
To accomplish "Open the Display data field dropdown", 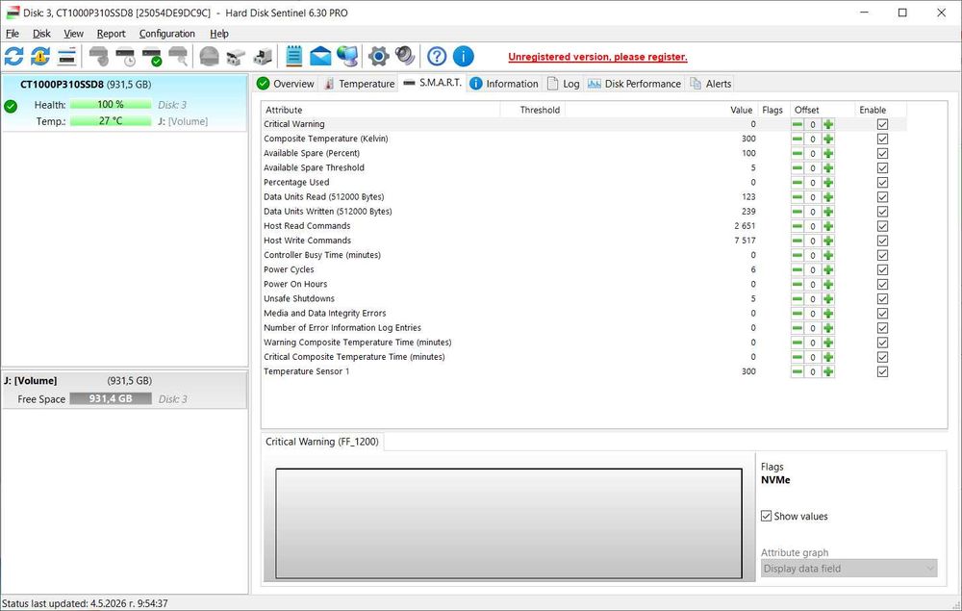I will 849,569.
